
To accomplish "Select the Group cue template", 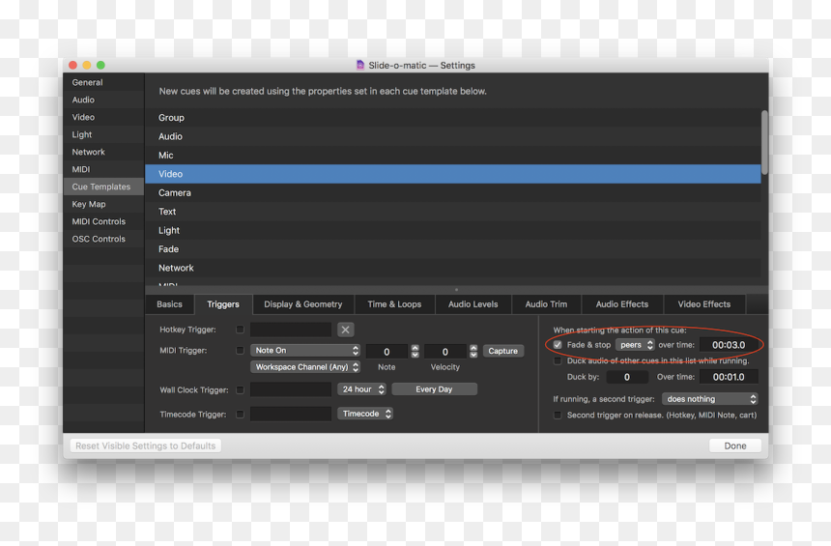I will 453,118.
